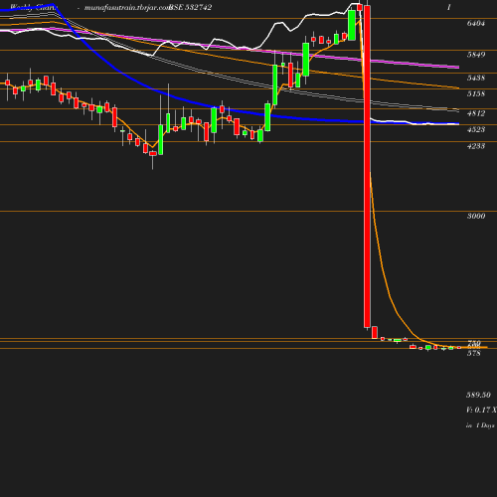Click the 5438 price level label
Screen dimensions: 497x497
coord(476,78)
